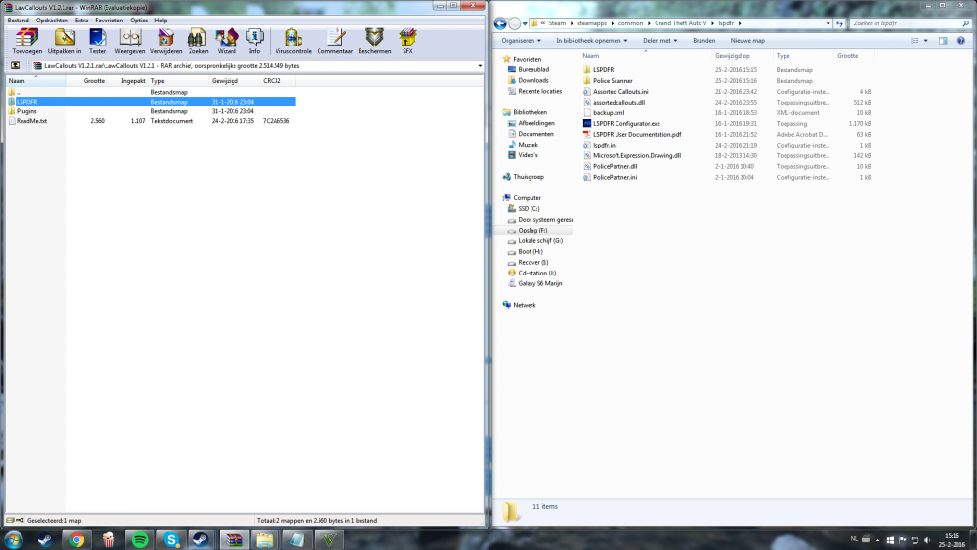Open the Favorieten menu in WinRAR

coord(109,20)
